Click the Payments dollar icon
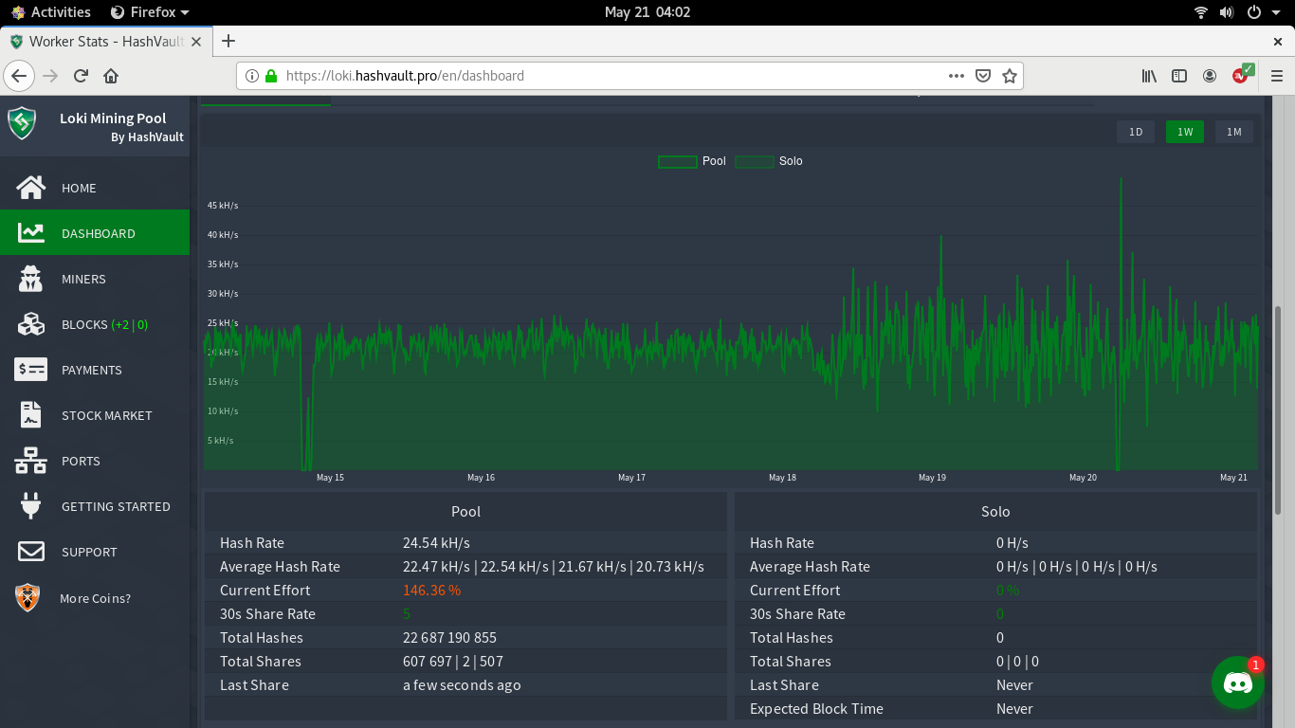This screenshot has width=1295, height=728. [x=31, y=370]
